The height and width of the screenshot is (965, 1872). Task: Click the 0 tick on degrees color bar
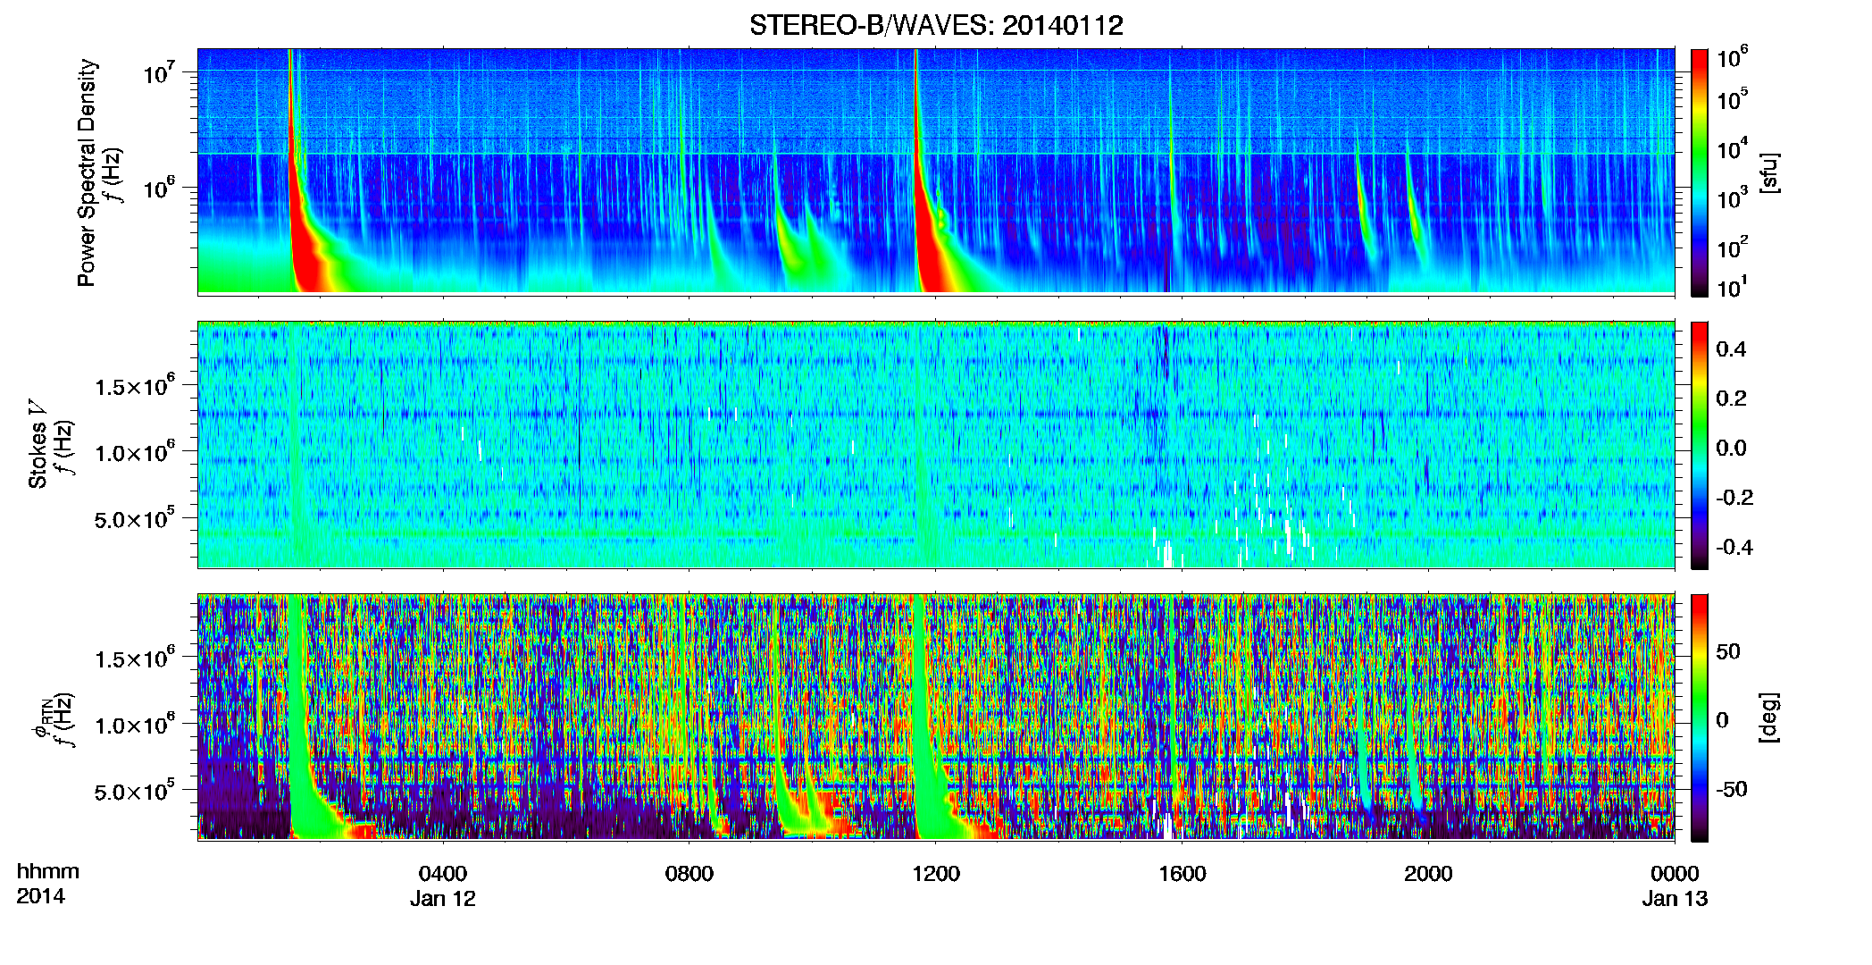(x=1722, y=720)
